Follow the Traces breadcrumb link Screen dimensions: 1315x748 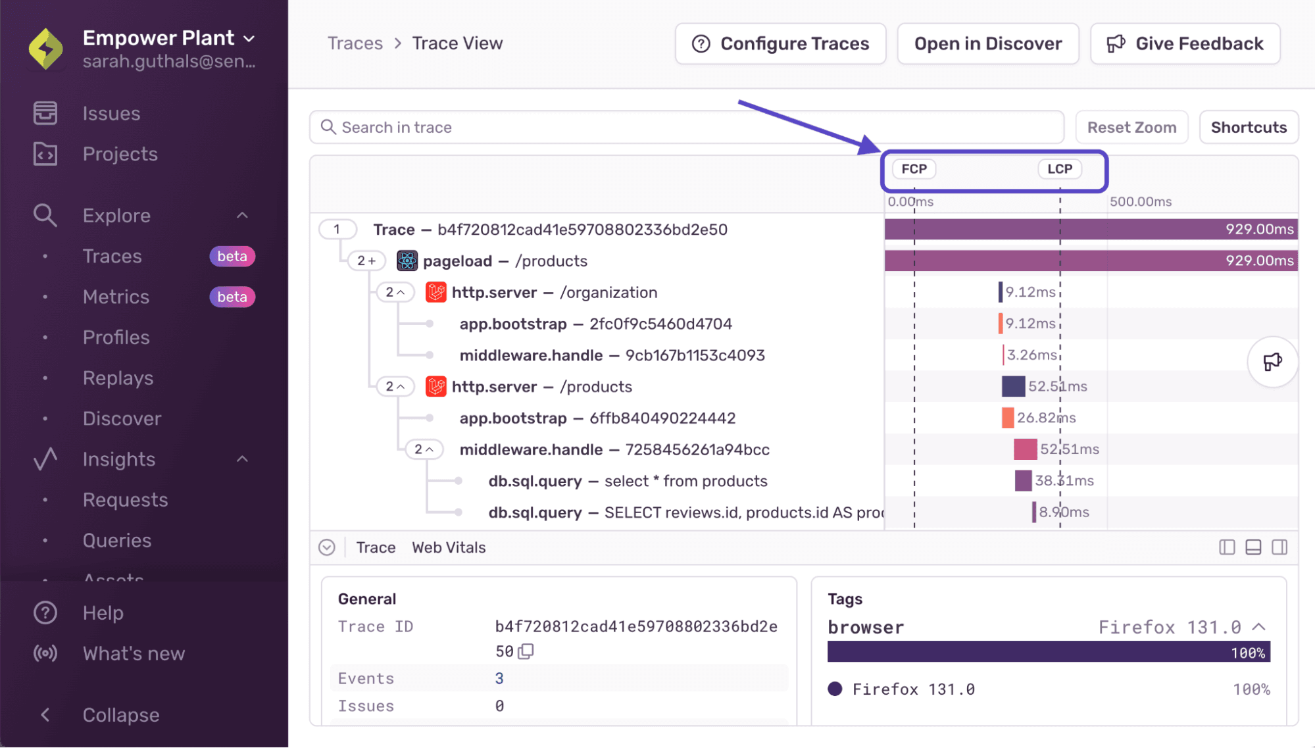(x=355, y=43)
